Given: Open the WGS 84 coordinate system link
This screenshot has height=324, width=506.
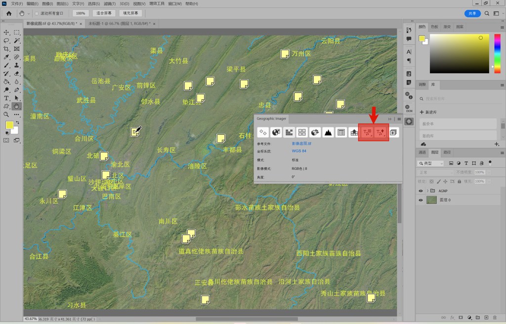Looking at the screenshot, I should pos(299,151).
